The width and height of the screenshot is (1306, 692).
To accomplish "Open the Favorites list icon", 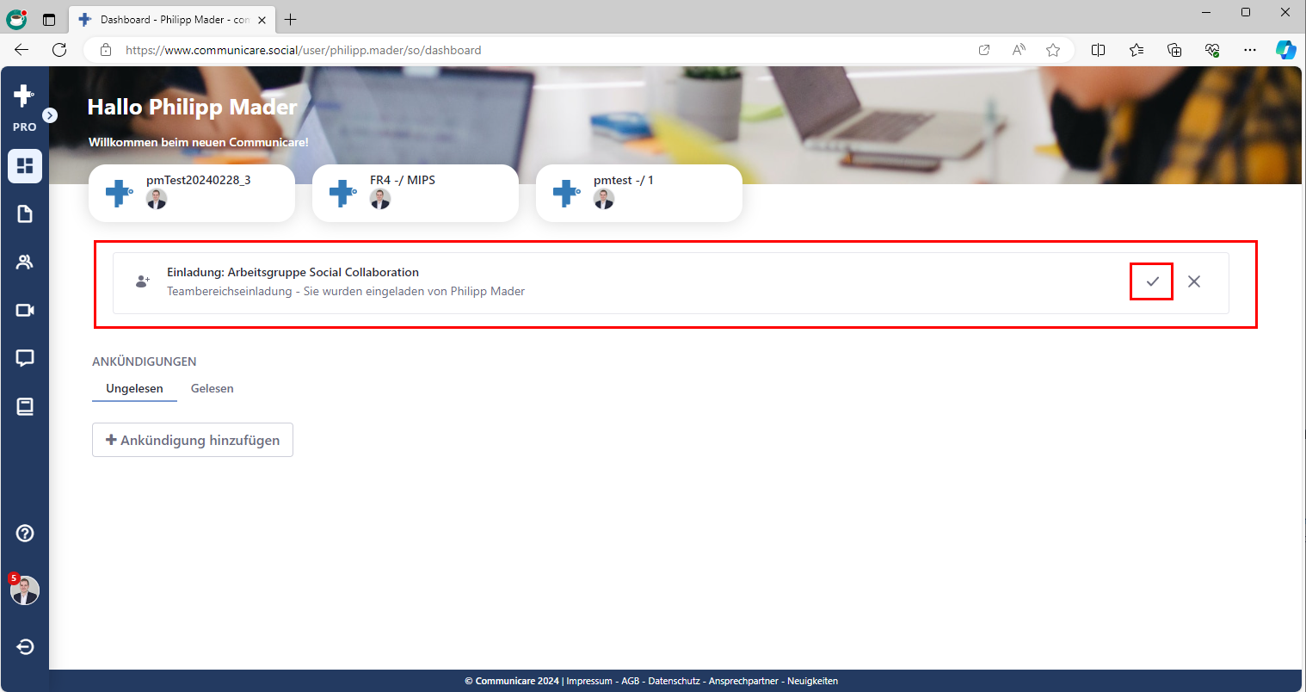I will click(x=1137, y=50).
